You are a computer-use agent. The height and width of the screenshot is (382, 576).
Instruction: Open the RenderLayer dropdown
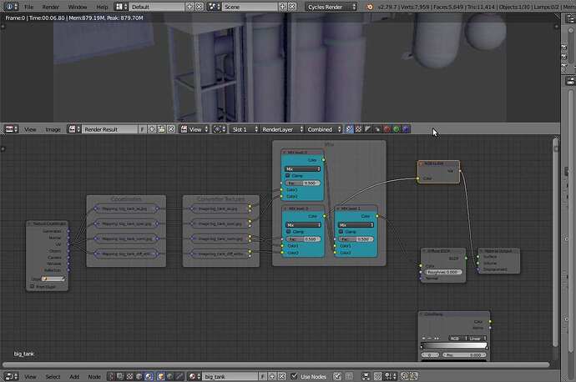click(282, 129)
